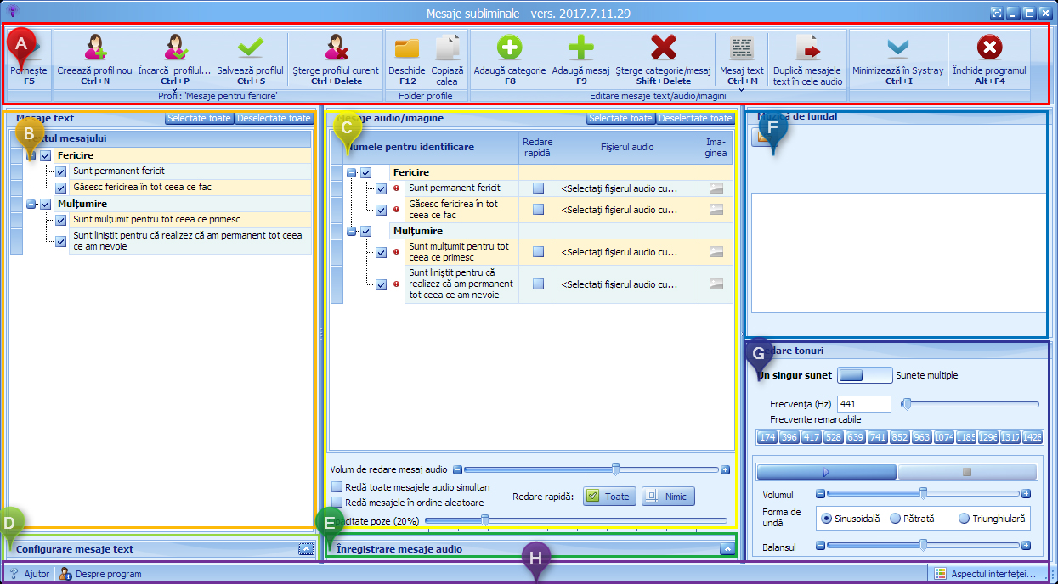1058x584 pixels.
Task: Collapse Mulțumire category in audio list
Action: [x=351, y=231]
